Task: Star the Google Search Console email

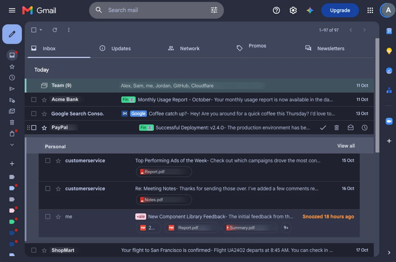Action: tap(44, 114)
